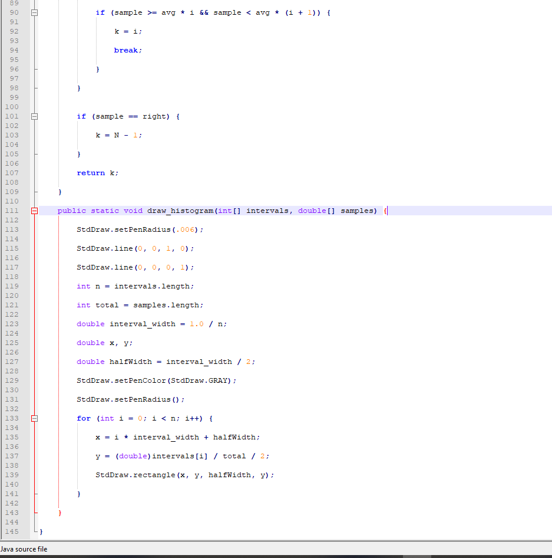Image resolution: width=552 pixels, height=558 pixels.
Task: Collapse the if (sample == right) block fold
Action: pos(34,116)
